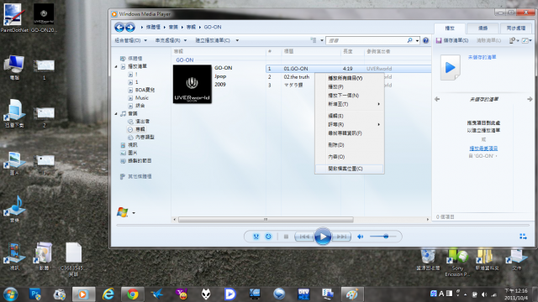
Task: Choose 'Delete (D)' in context menu
Action: point(350,145)
